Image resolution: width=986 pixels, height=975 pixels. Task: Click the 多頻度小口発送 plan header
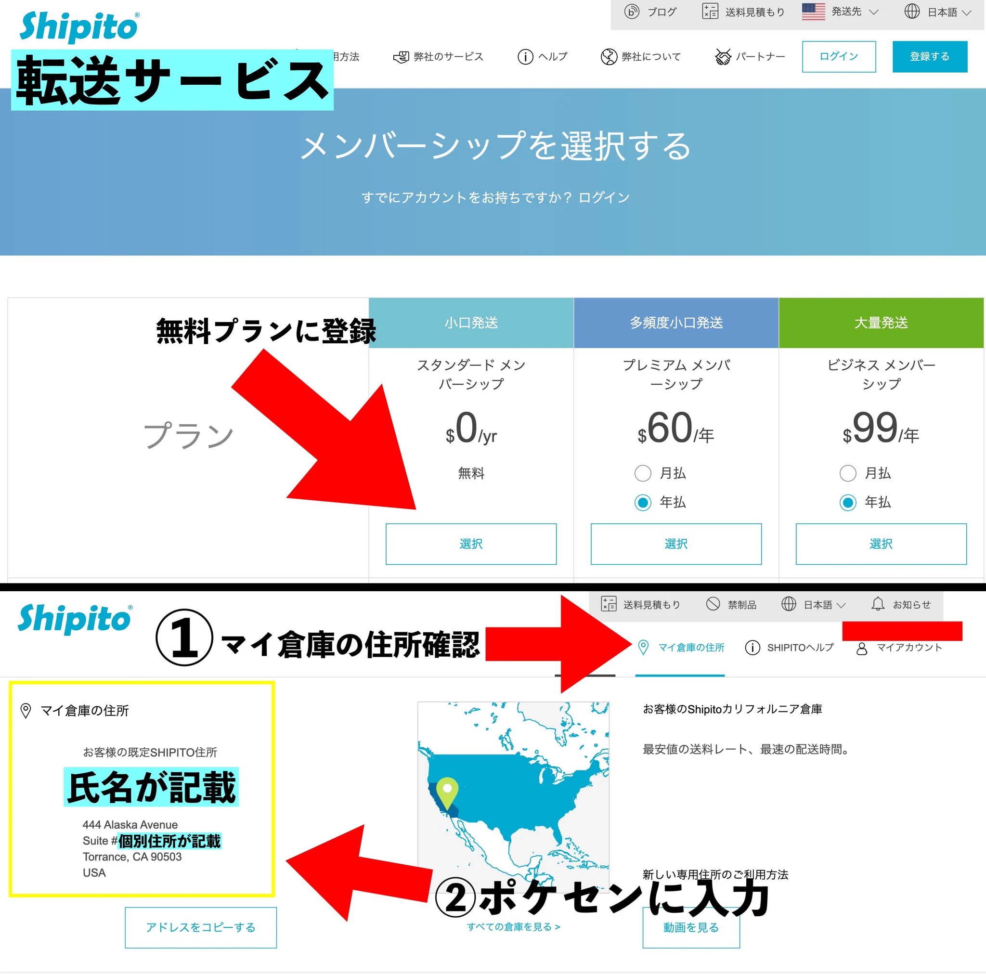click(676, 323)
